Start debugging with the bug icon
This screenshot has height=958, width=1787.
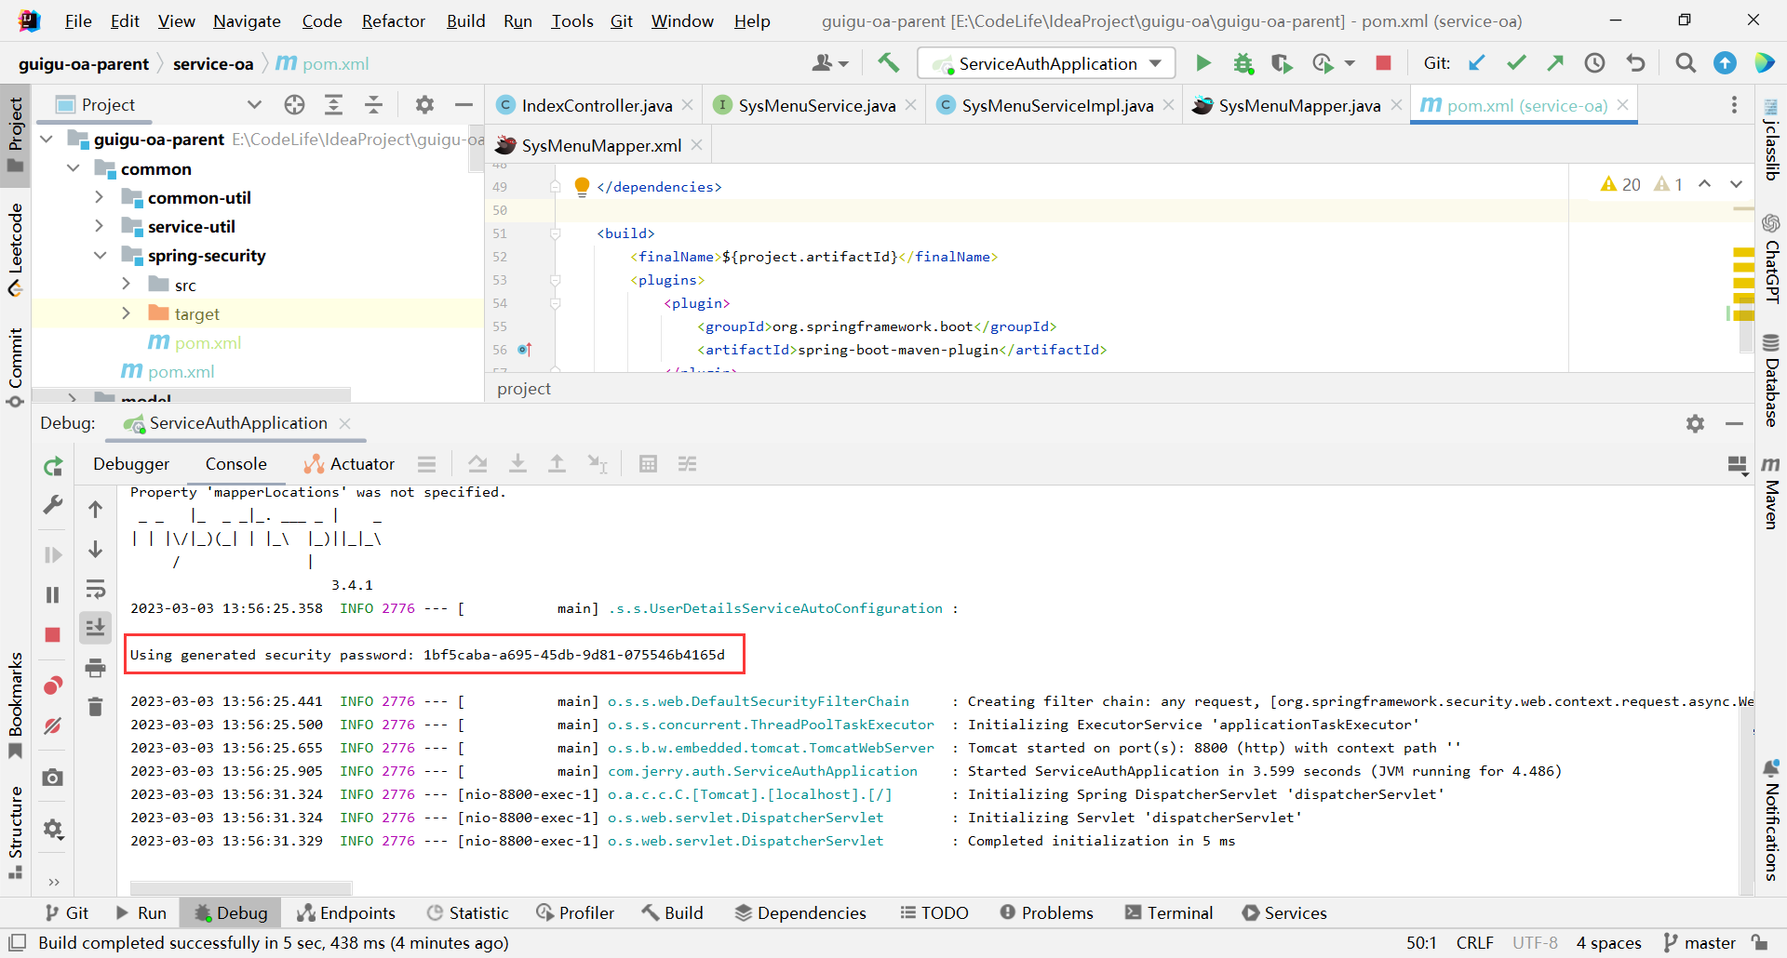[x=1243, y=63]
